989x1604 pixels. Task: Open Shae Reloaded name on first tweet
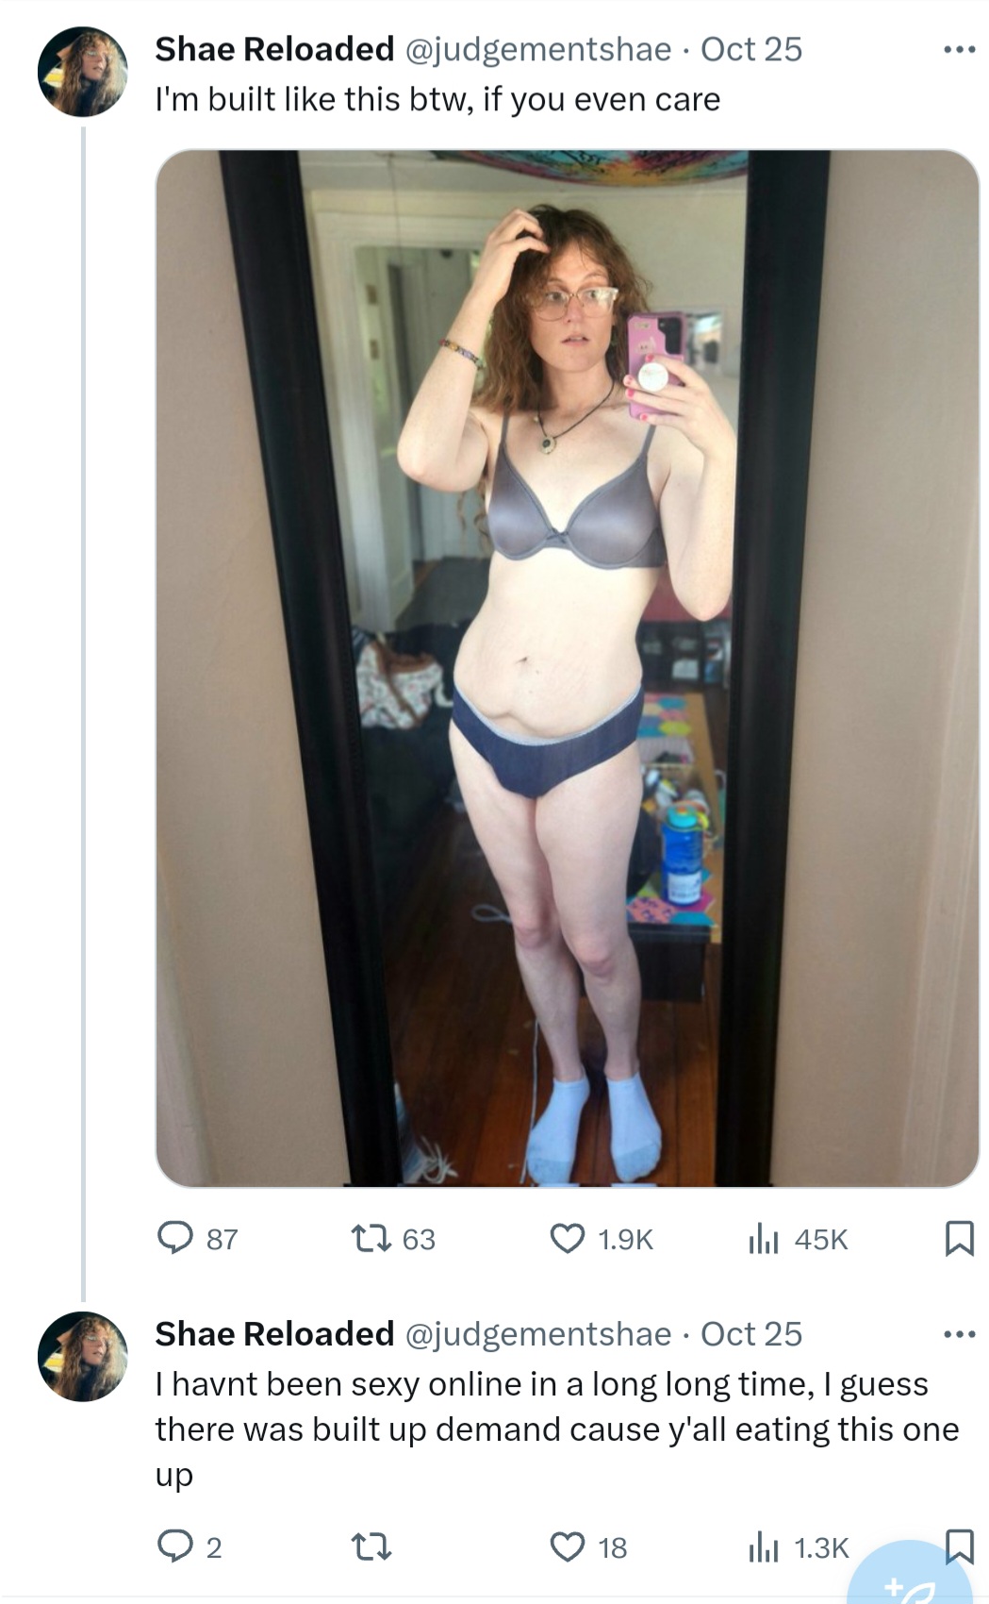[274, 49]
